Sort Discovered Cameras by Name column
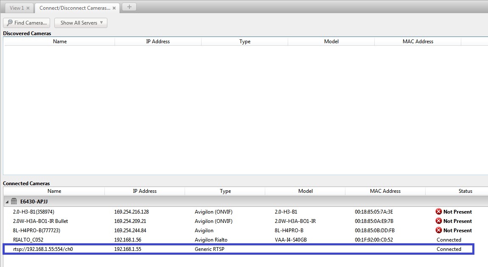488x267 pixels. coord(59,42)
